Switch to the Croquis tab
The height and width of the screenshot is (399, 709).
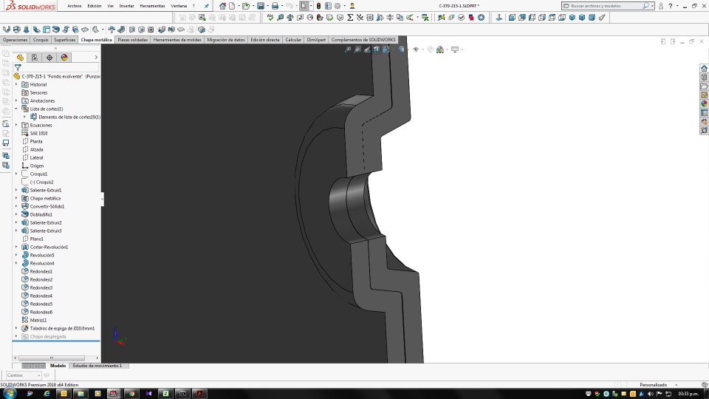click(41, 40)
